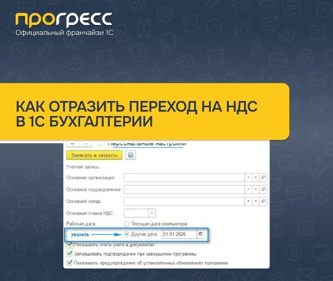Open the 'Основная организация' item via open icon

click(x=263, y=177)
